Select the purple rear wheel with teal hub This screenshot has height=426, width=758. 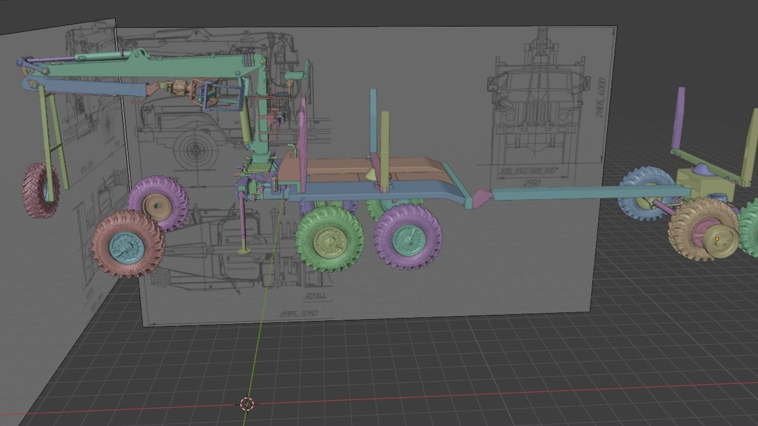pyautogui.click(x=408, y=236)
